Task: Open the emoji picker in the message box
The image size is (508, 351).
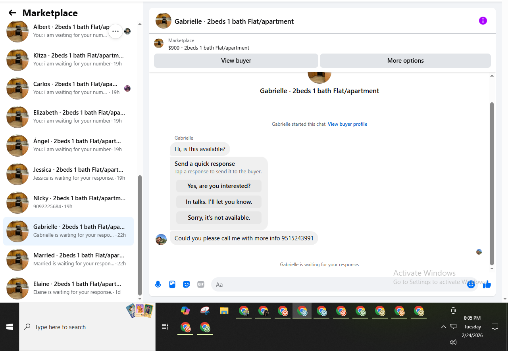Action: [x=471, y=284]
